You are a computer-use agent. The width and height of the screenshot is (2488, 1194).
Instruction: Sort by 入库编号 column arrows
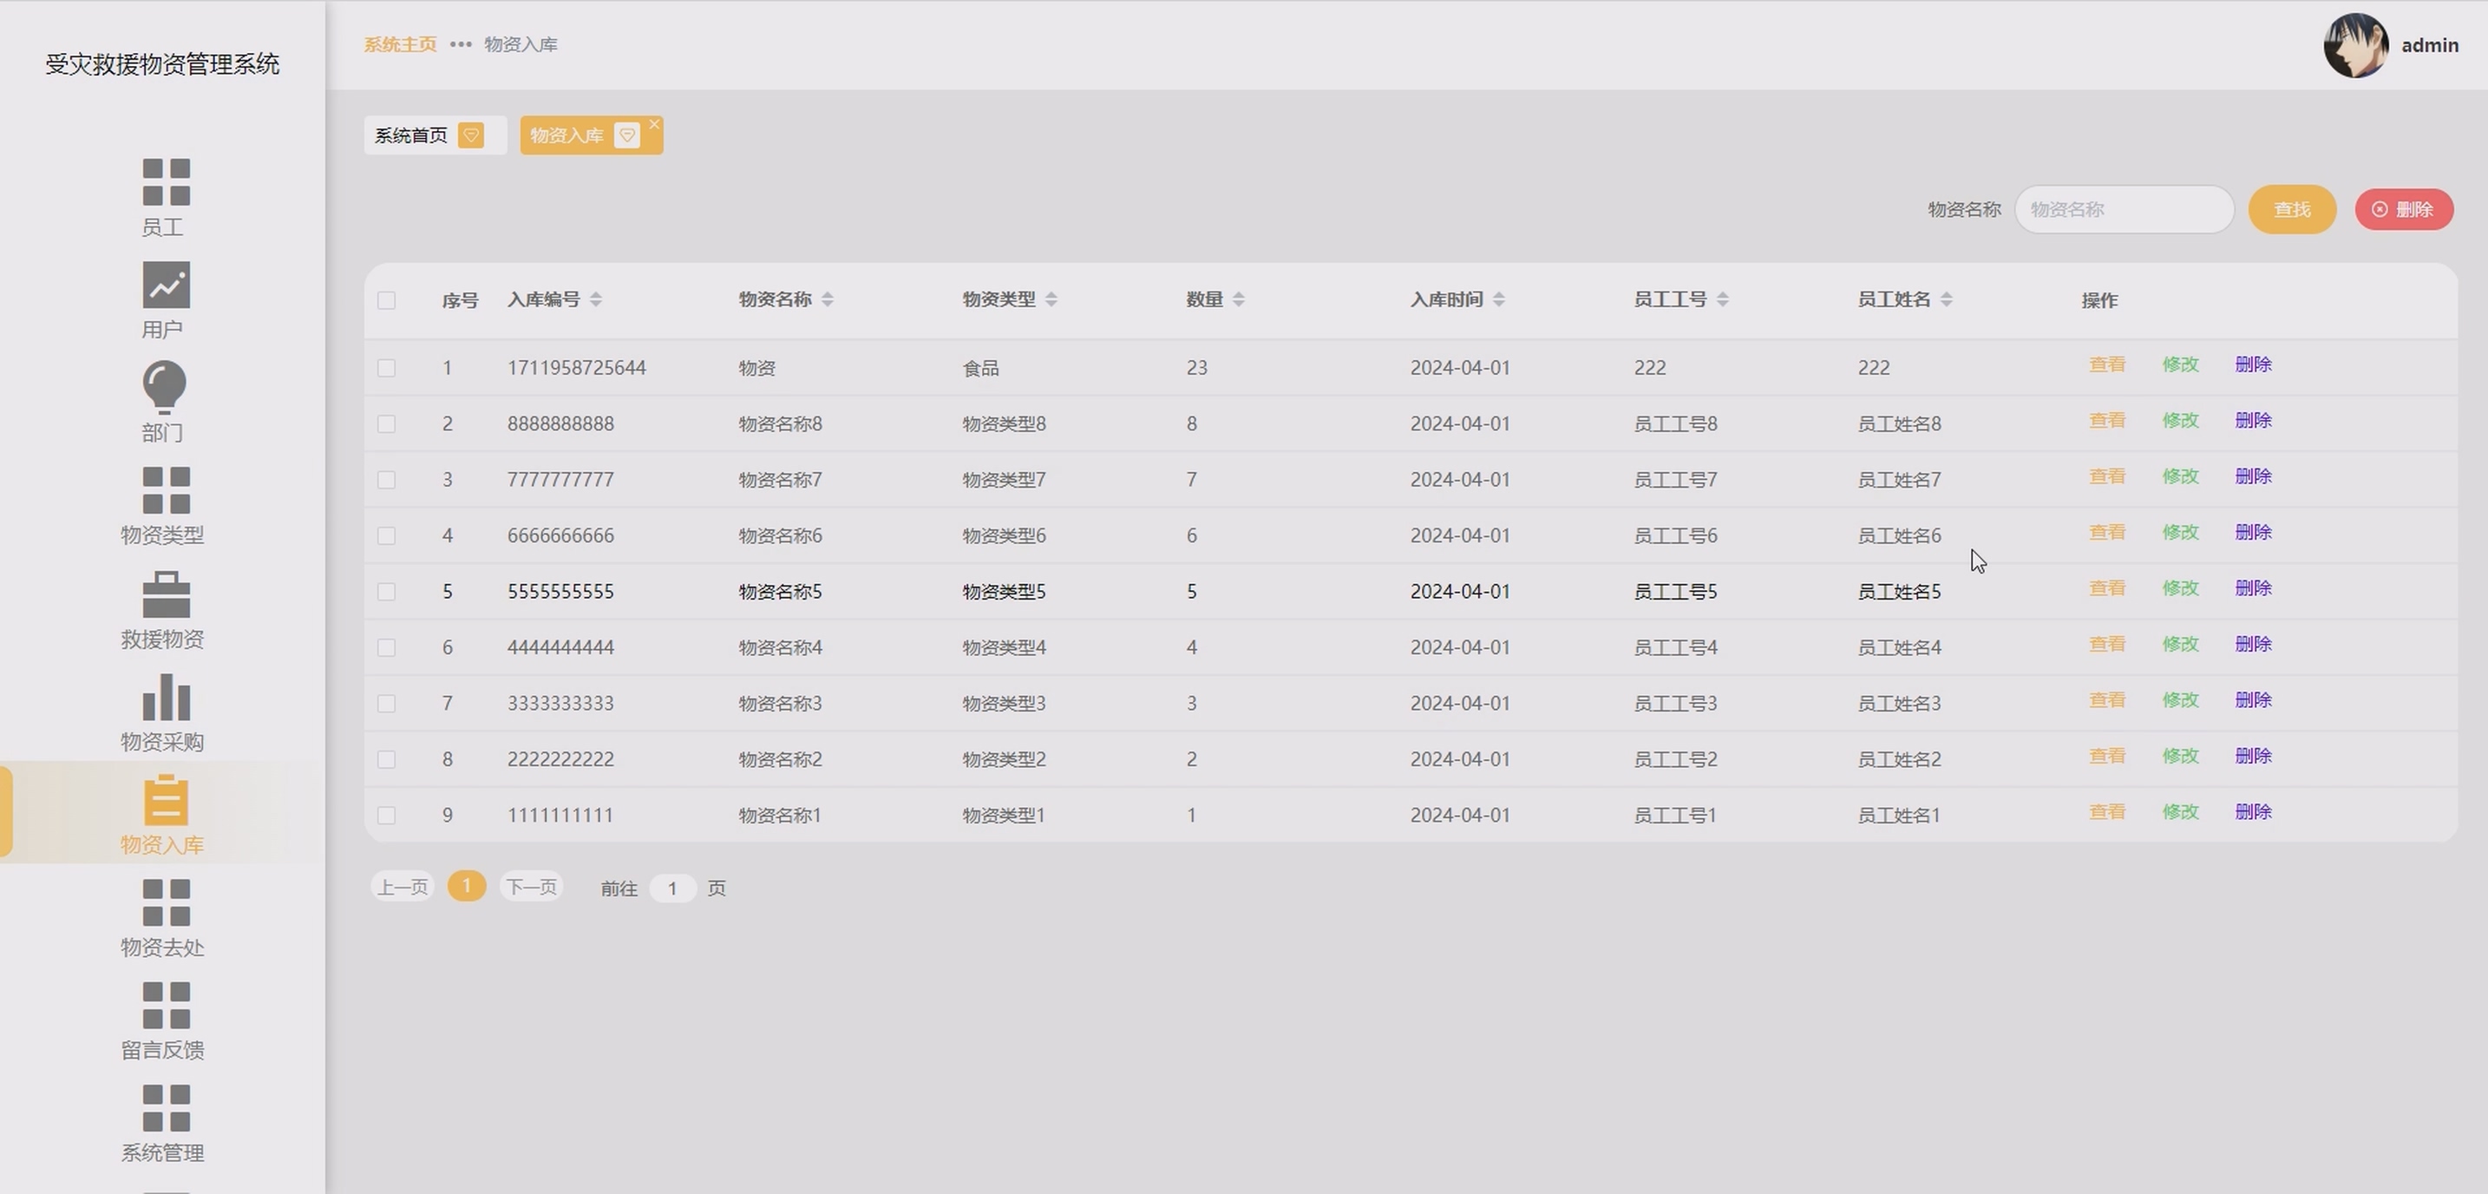tap(596, 299)
